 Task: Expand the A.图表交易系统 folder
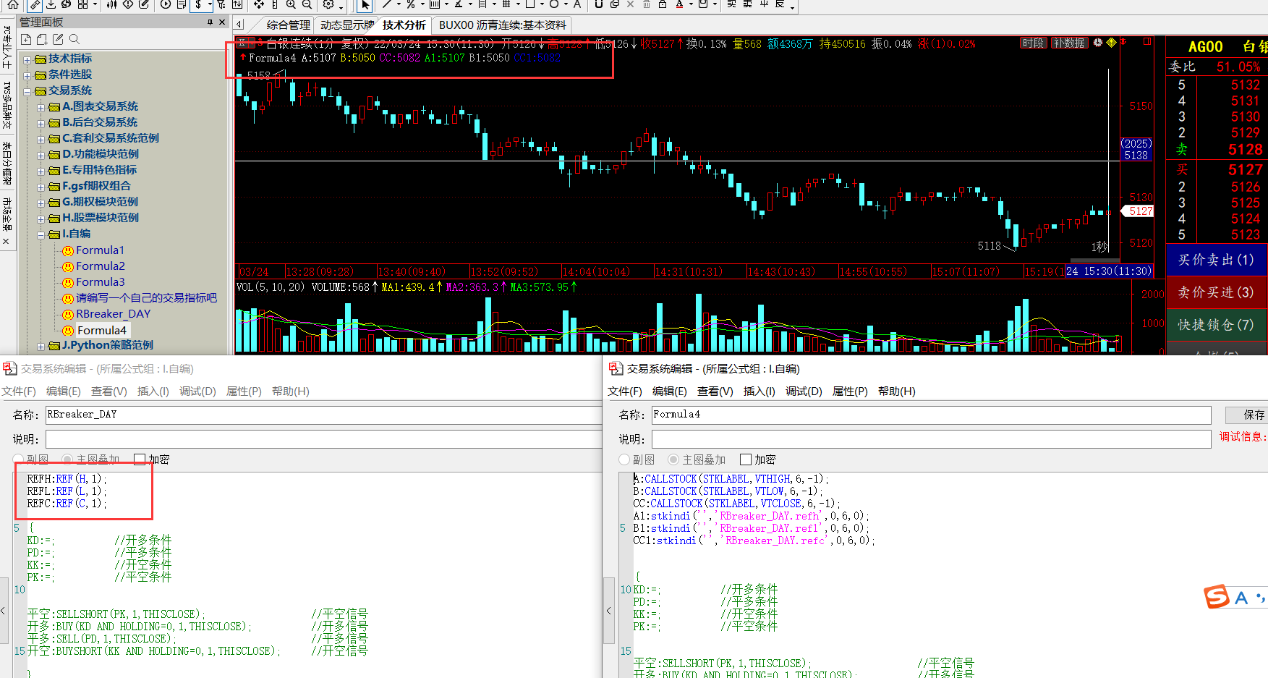pyautogui.click(x=41, y=107)
